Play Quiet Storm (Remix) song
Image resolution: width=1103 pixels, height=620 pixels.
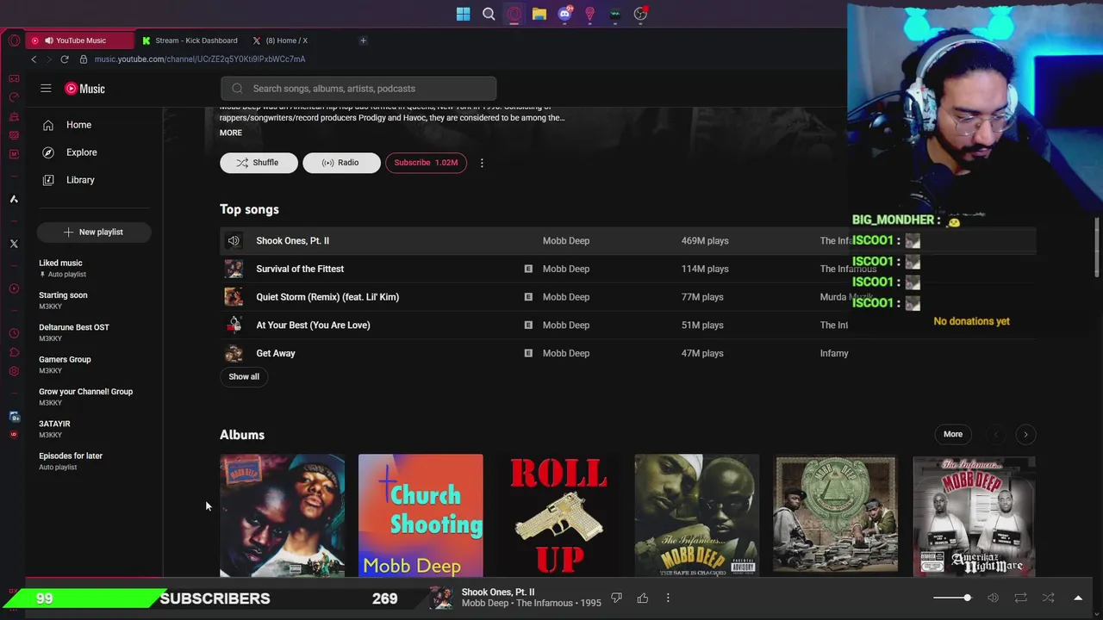327,297
